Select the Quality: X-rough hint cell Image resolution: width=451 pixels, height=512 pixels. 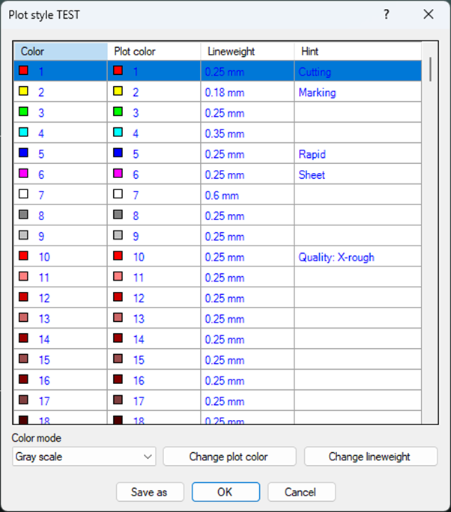358,257
